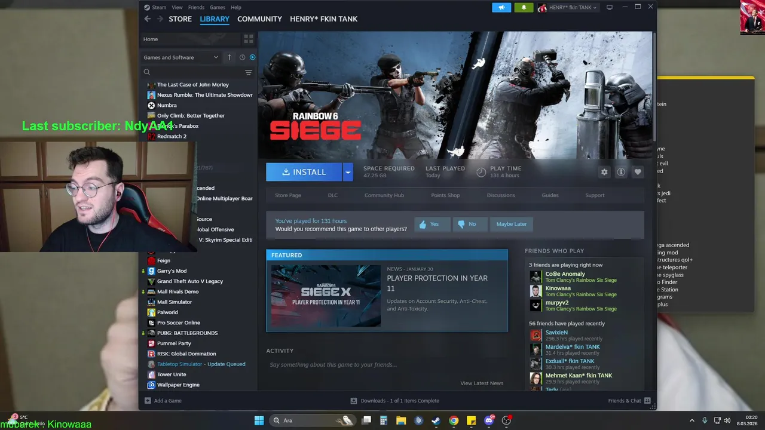Open the Steam menu
The height and width of the screenshot is (430, 765).
(x=155, y=7)
